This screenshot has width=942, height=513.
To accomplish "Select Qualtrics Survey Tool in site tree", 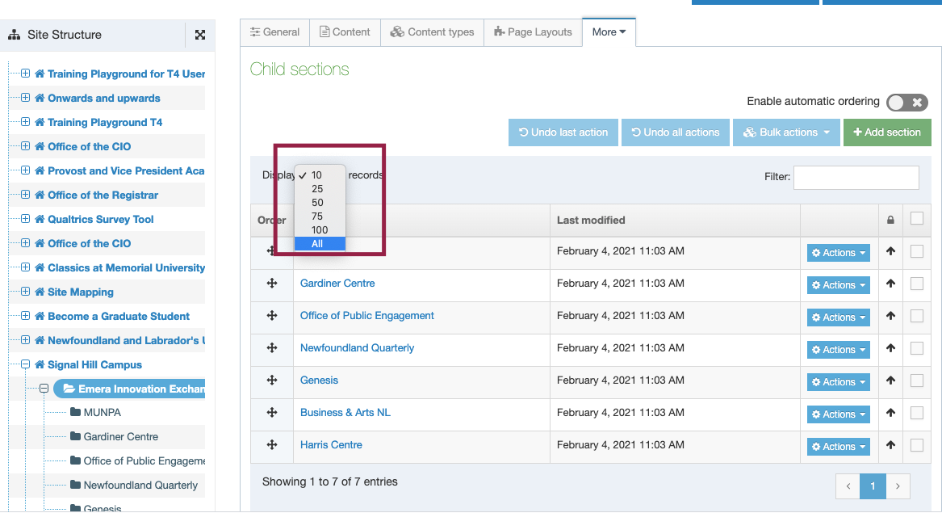I will [100, 219].
